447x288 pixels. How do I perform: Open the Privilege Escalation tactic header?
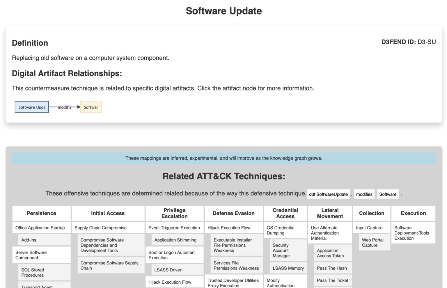[174, 213]
